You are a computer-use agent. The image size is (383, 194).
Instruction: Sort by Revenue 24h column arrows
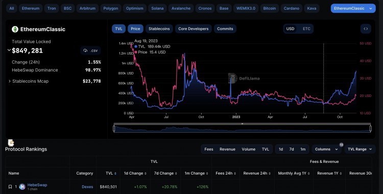[270, 174]
